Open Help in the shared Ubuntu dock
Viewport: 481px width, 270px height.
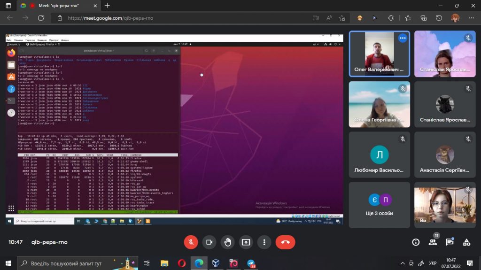[x=11, y=89]
